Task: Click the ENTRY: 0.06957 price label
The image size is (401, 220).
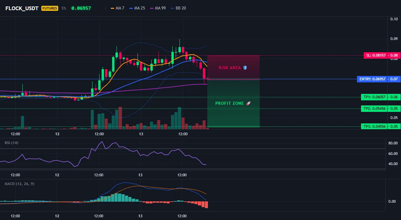Action: tap(372, 79)
